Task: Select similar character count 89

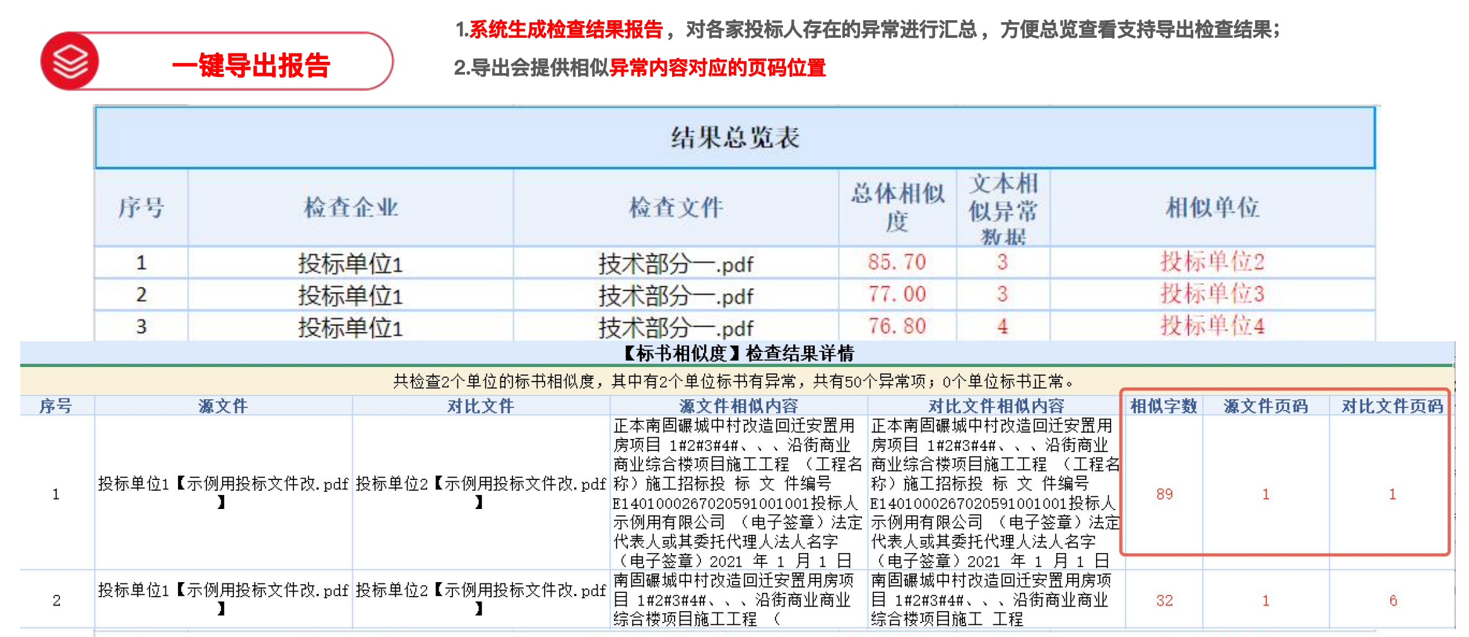Action: [1164, 494]
